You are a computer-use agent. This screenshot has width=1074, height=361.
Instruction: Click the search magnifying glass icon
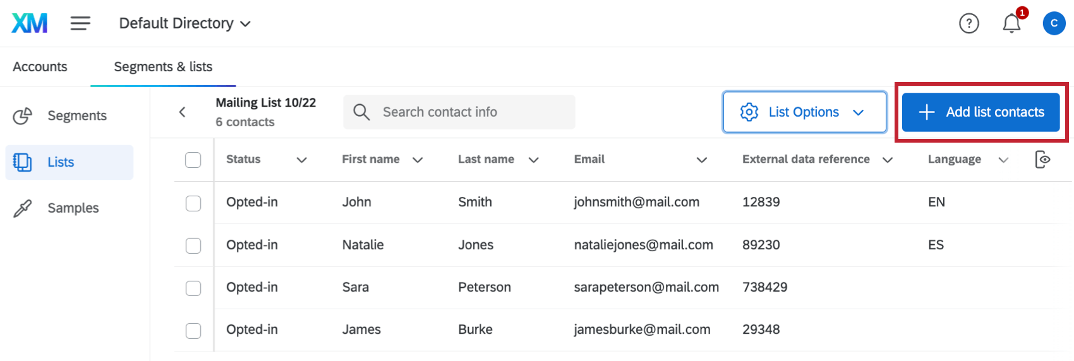point(361,112)
